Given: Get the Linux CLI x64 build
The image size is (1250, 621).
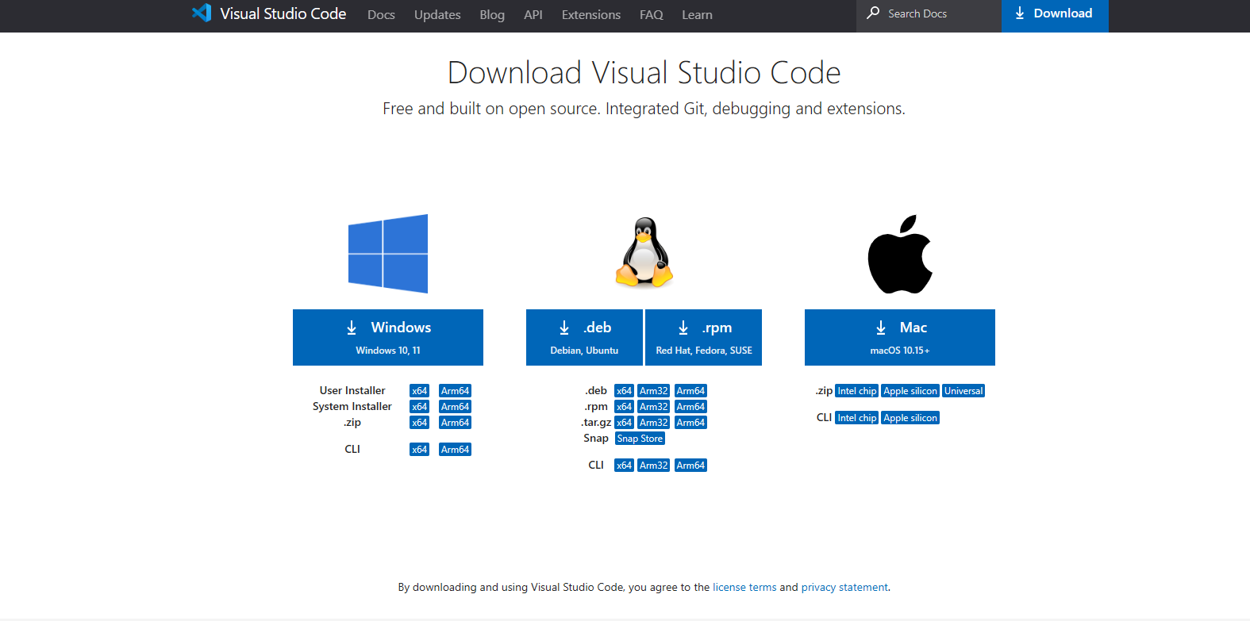Looking at the screenshot, I should [x=625, y=466].
